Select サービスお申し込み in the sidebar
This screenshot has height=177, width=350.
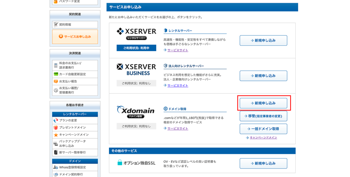click(x=75, y=36)
